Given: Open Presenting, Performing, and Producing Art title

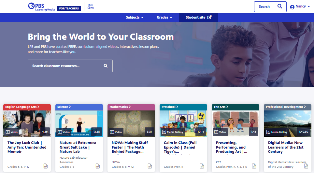Looking at the screenshot, I should (x=232, y=147).
